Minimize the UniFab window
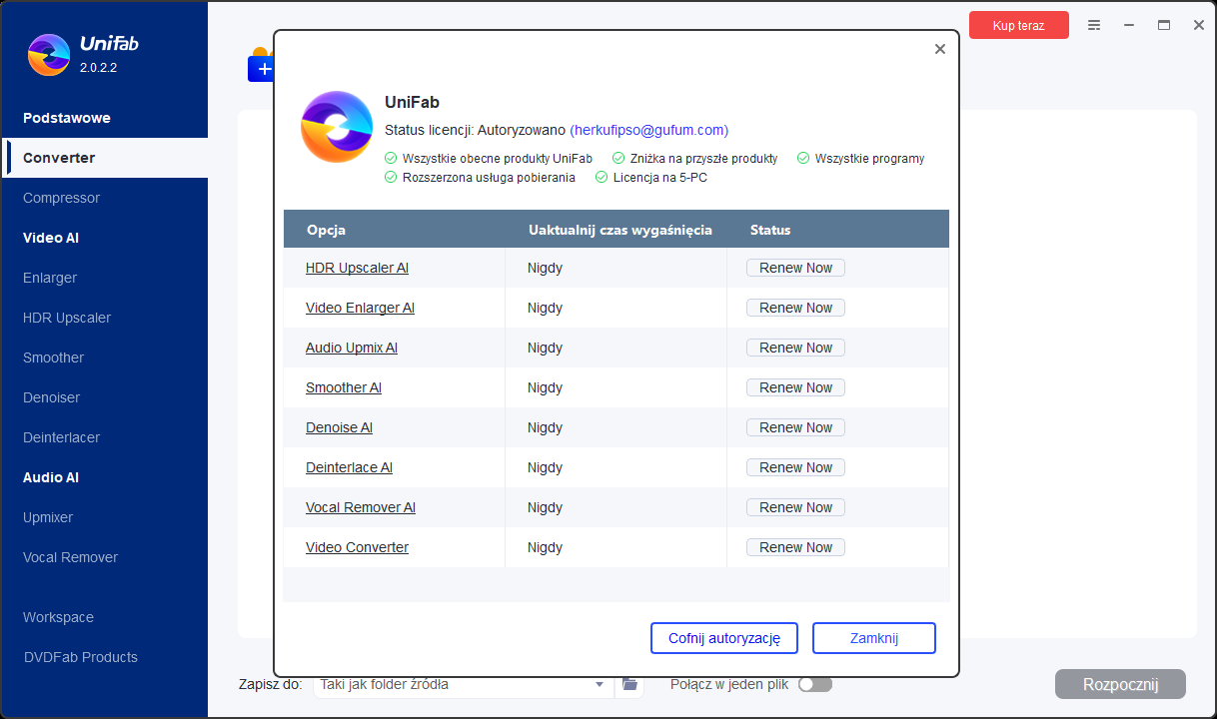This screenshot has height=719, width=1217. tap(1129, 25)
